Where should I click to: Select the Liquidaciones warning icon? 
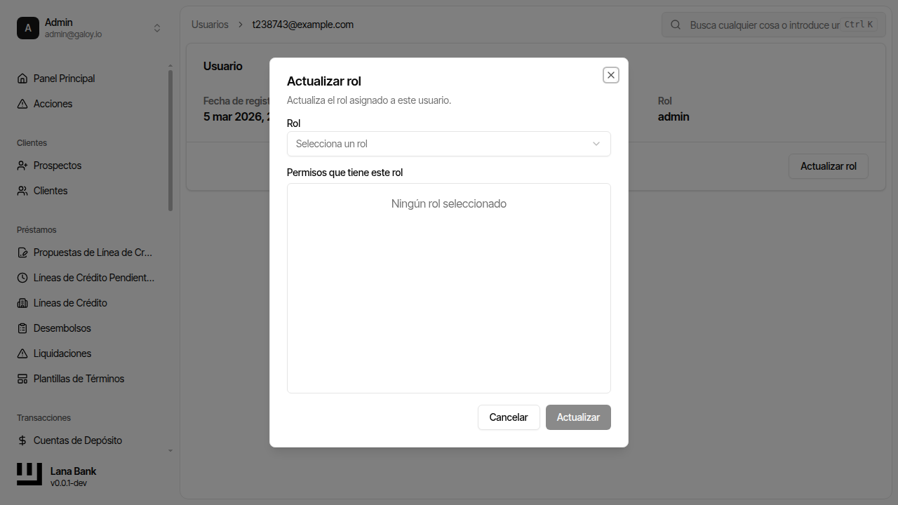22,353
